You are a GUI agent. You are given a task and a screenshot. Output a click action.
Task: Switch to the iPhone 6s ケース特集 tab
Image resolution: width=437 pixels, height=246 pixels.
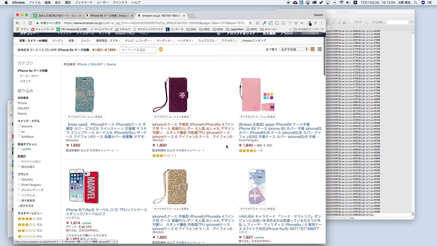[109, 15]
